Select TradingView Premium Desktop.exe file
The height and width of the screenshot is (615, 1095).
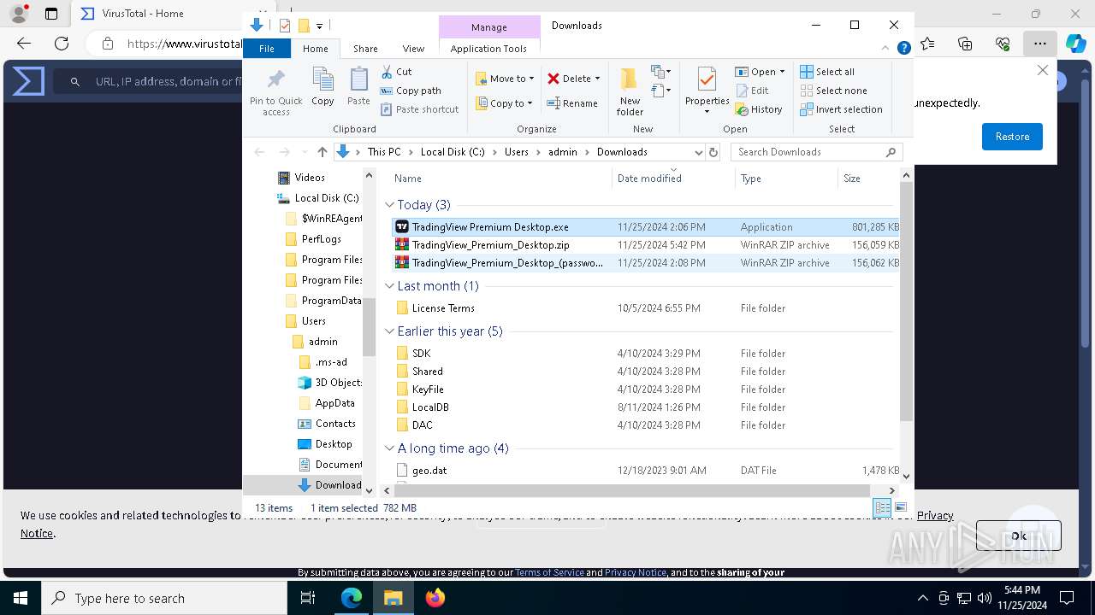pos(646,227)
